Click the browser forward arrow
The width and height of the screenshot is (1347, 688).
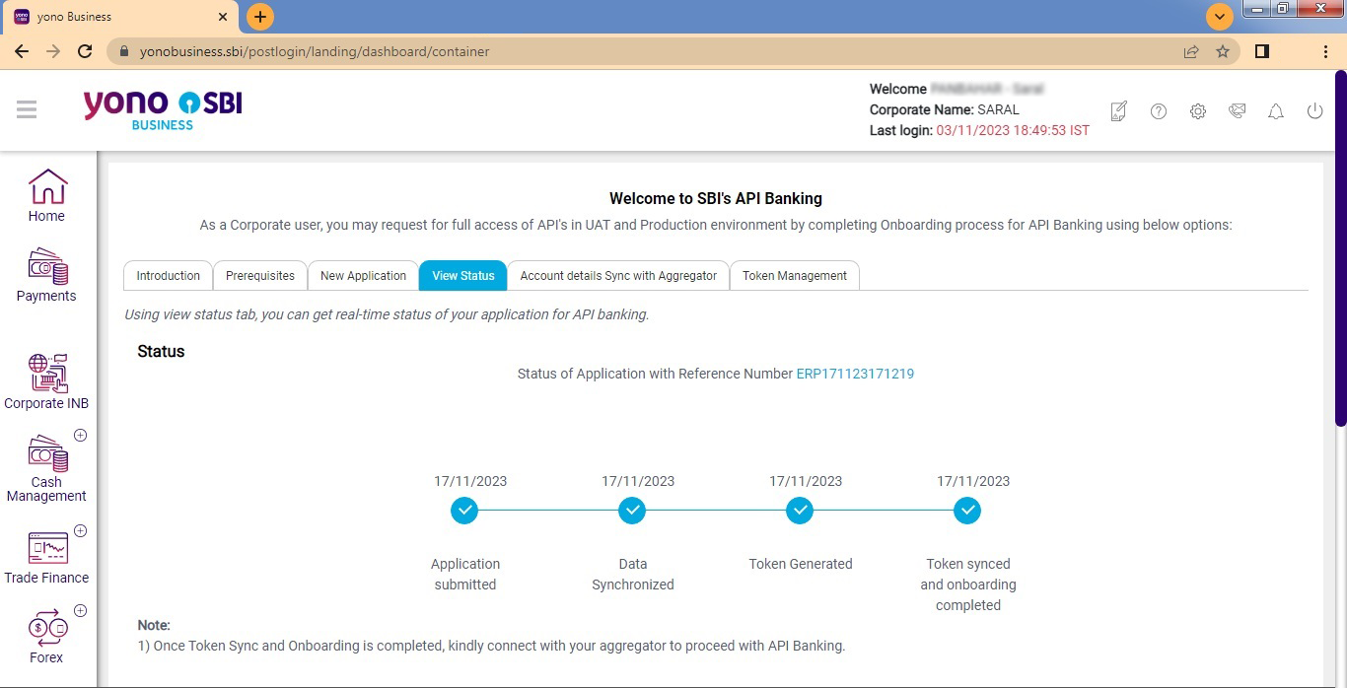[53, 51]
